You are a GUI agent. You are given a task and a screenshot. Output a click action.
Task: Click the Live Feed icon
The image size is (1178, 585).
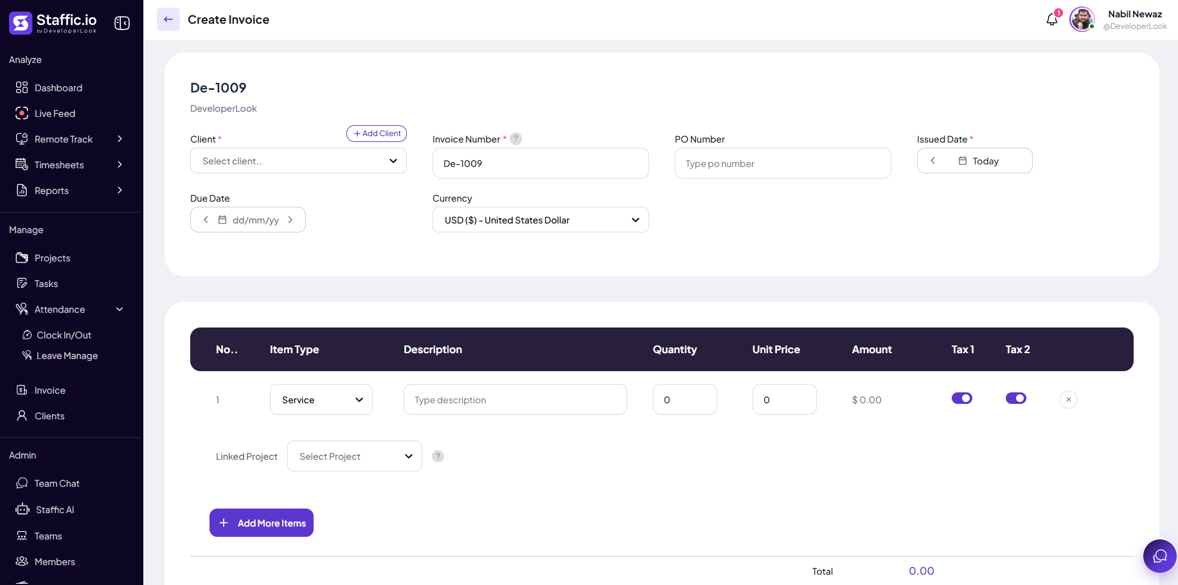(x=22, y=113)
